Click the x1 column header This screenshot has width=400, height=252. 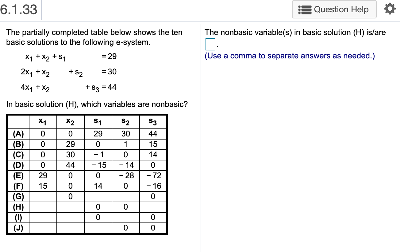coord(43,122)
